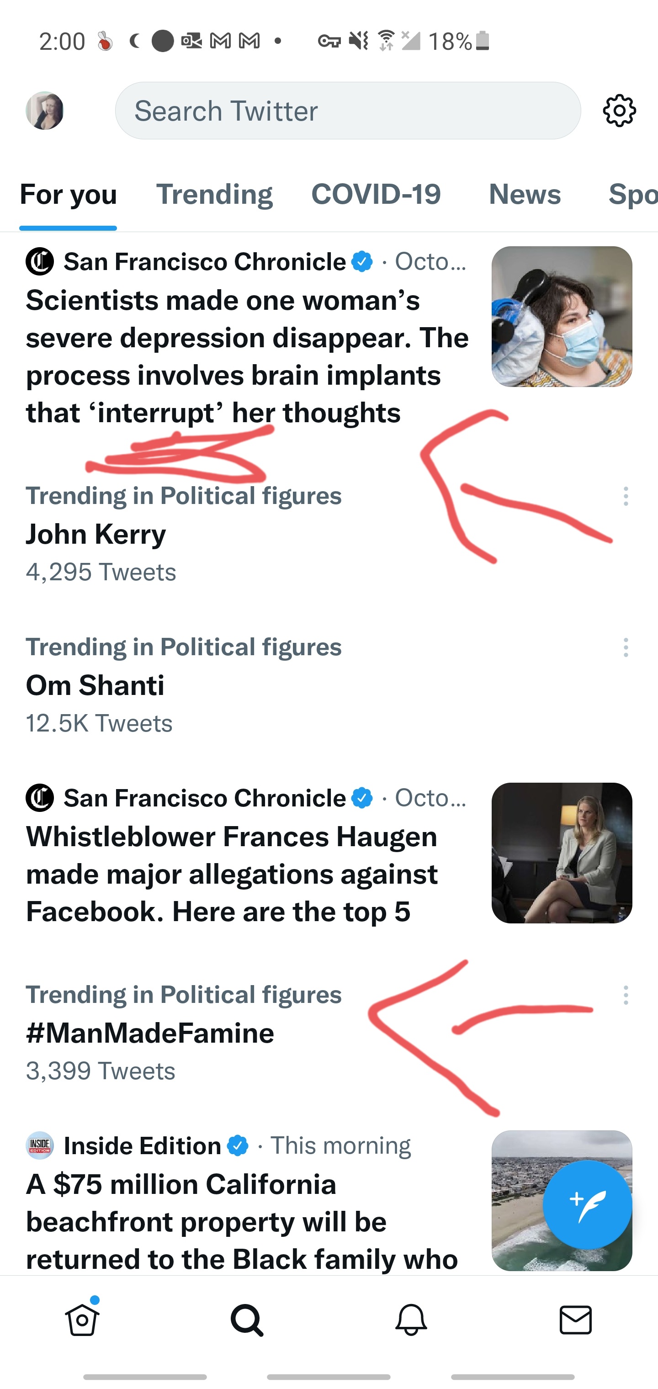
Task: Open more options for John Kerry trend
Action: coord(626,496)
